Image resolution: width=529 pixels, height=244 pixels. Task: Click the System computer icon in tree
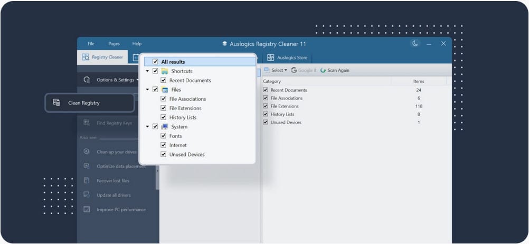[164, 126]
